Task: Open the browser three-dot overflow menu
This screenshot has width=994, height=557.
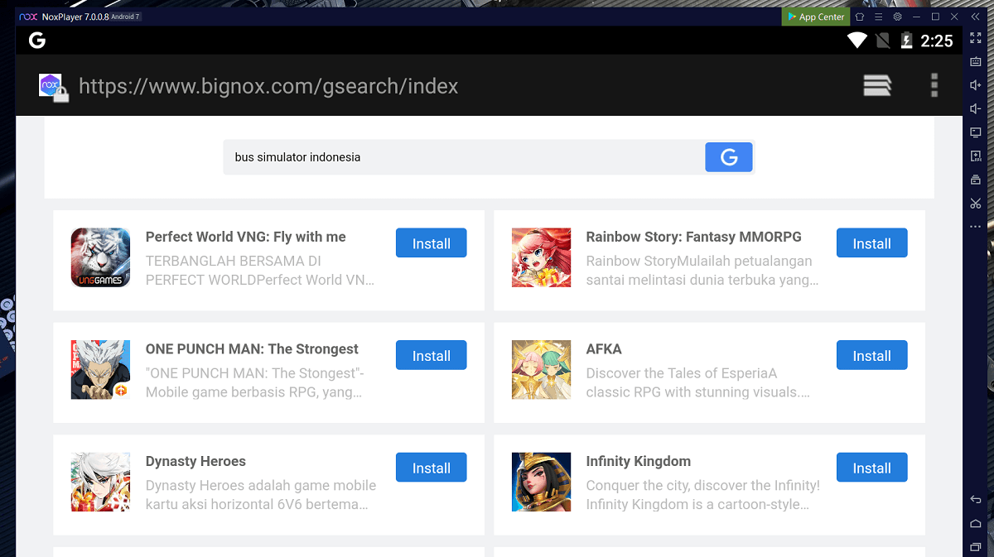Action: pyautogui.click(x=934, y=85)
